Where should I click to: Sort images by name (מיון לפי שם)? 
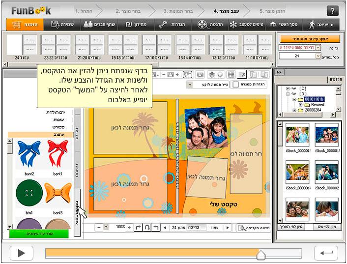[x=327, y=227]
